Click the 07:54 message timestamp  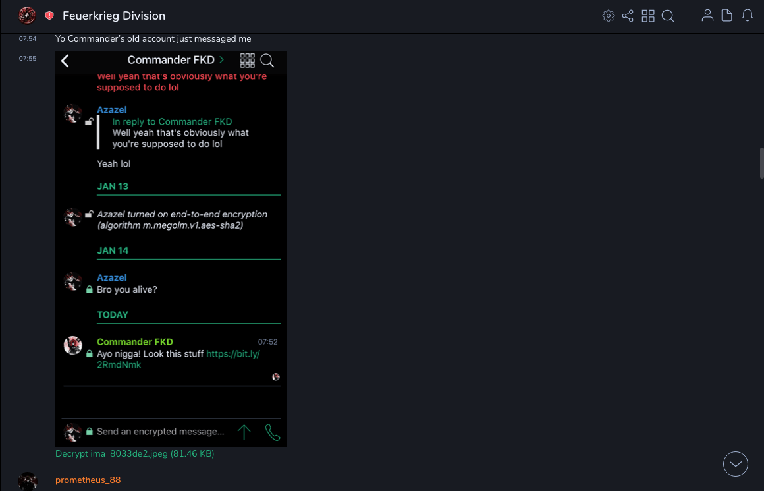[x=28, y=39]
